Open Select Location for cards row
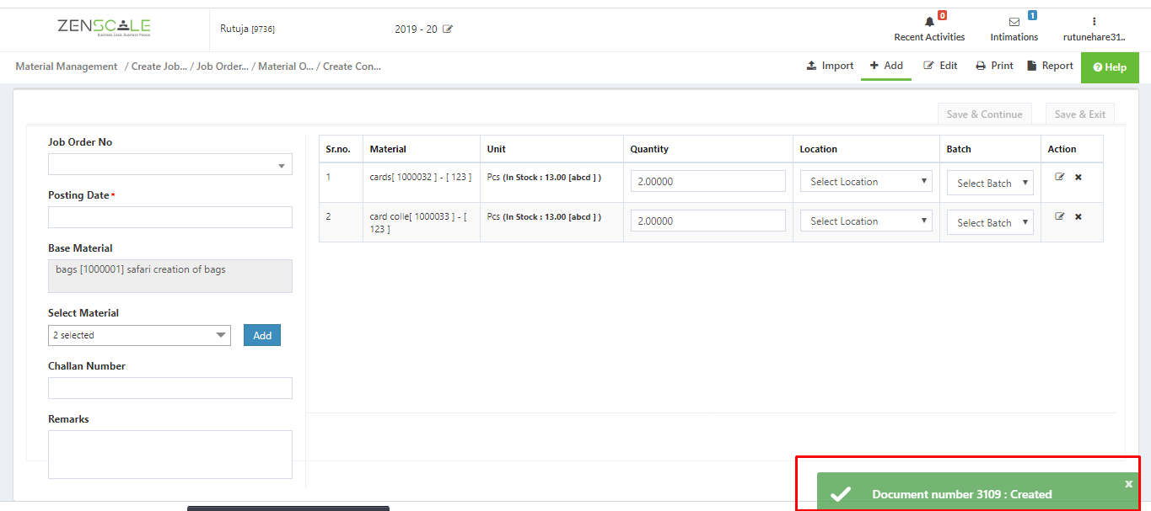1151x511 pixels. pyautogui.click(x=866, y=181)
